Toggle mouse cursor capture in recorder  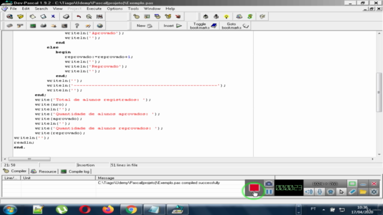coord(342,192)
